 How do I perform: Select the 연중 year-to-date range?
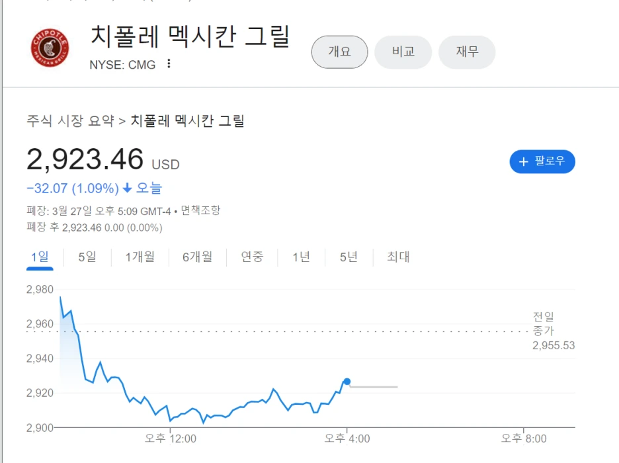click(x=252, y=257)
